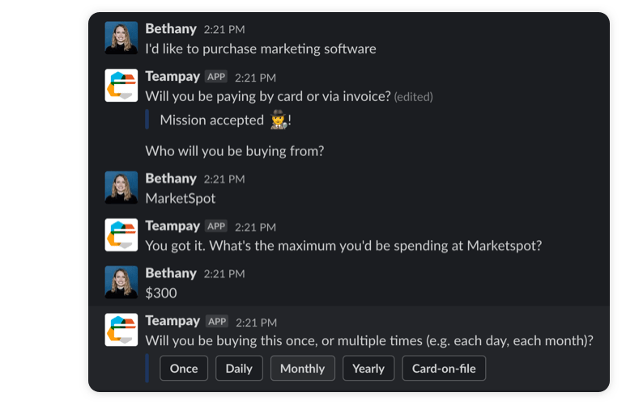
Task: Click APP badge on last Teampay message
Action: coord(217,321)
